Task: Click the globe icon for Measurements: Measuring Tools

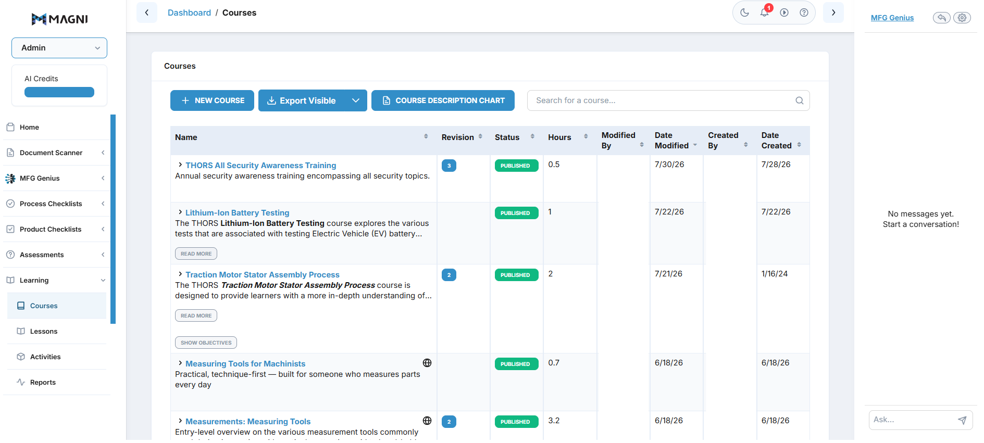Action: tap(427, 421)
